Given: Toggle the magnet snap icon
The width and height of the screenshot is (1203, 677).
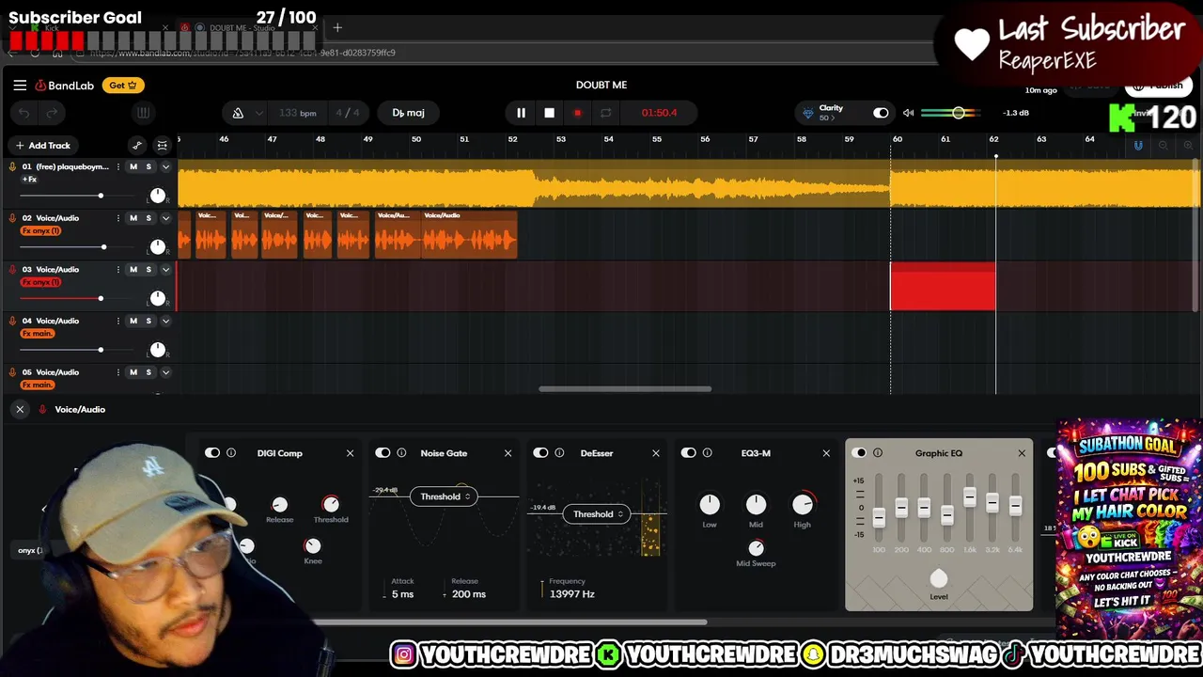Looking at the screenshot, I should click(1138, 146).
